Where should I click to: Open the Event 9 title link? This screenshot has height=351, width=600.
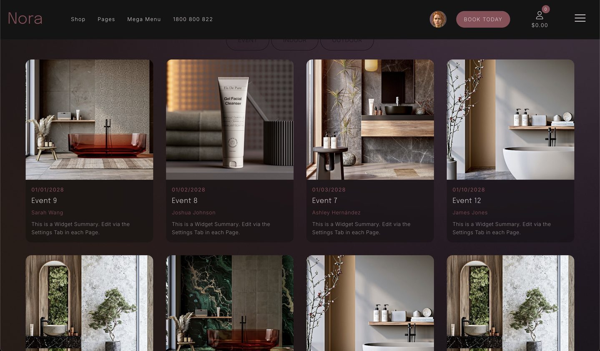click(44, 201)
